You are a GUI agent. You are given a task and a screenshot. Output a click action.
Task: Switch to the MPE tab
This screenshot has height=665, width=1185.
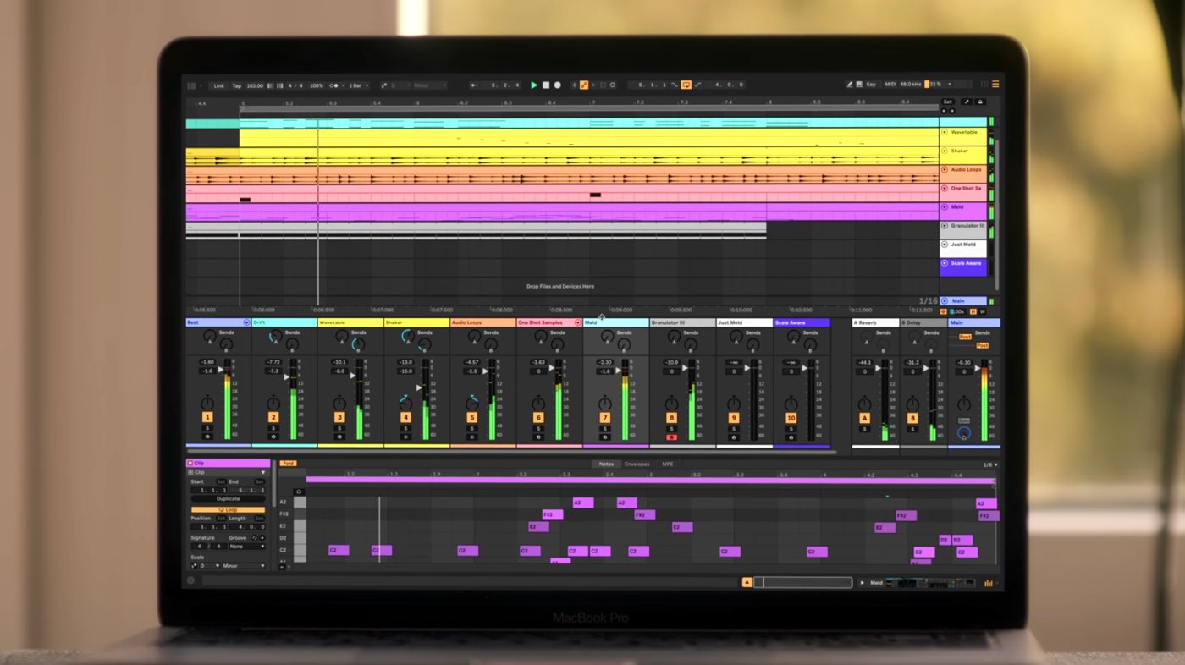coord(668,464)
